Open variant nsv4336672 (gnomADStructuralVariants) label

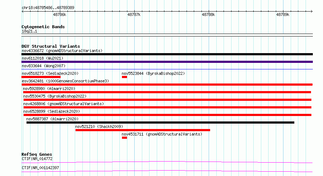pyautogui.click(x=62, y=51)
